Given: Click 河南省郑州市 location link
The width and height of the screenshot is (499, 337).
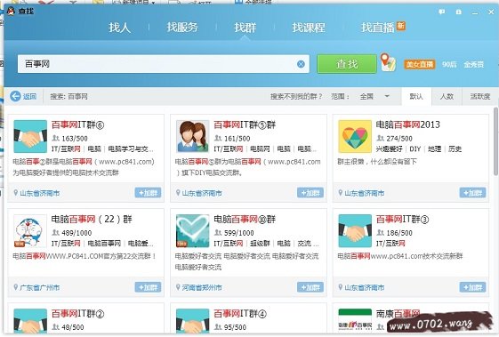Looking at the screenshot, I should click(202, 288).
